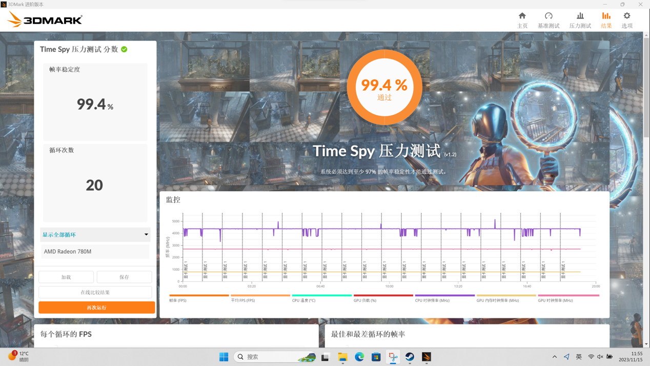Open Task View on the taskbar
The image size is (650, 366).
pos(325,357)
